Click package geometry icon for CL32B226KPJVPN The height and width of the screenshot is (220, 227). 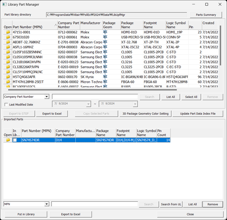105,67
